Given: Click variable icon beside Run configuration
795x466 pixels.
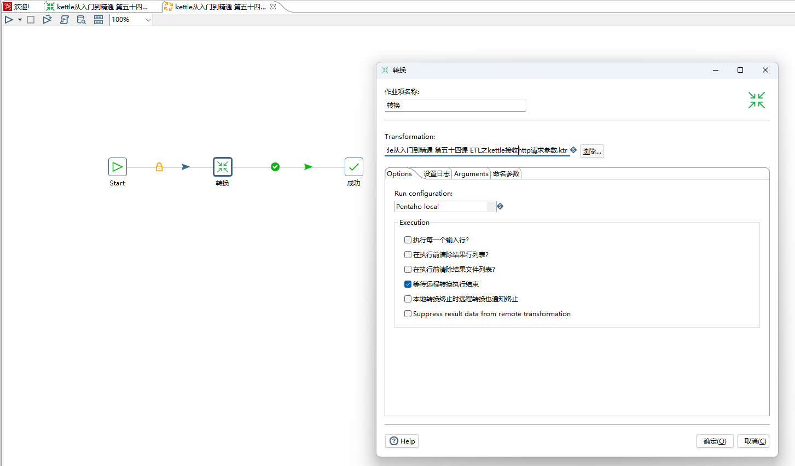Looking at the screenshot, I should pos(500,206).
